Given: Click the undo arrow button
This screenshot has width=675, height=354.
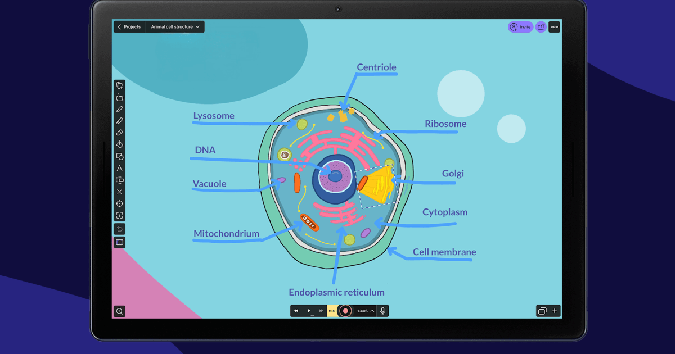Looking at the screenshot, I should 119,229.
